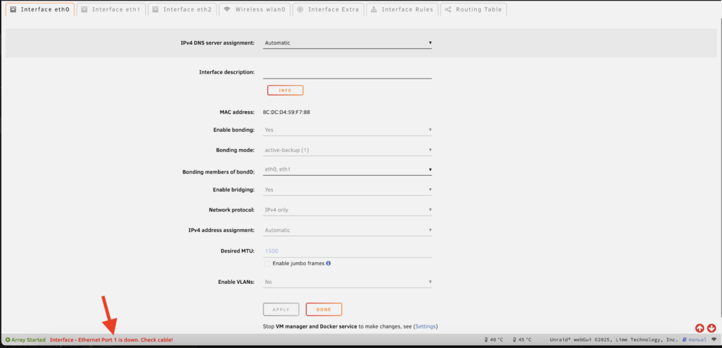
Task: Click the Interface Extra tab circle icon
Action: 300,9
